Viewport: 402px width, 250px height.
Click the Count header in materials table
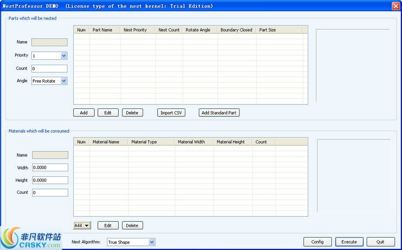click(264, 142)
